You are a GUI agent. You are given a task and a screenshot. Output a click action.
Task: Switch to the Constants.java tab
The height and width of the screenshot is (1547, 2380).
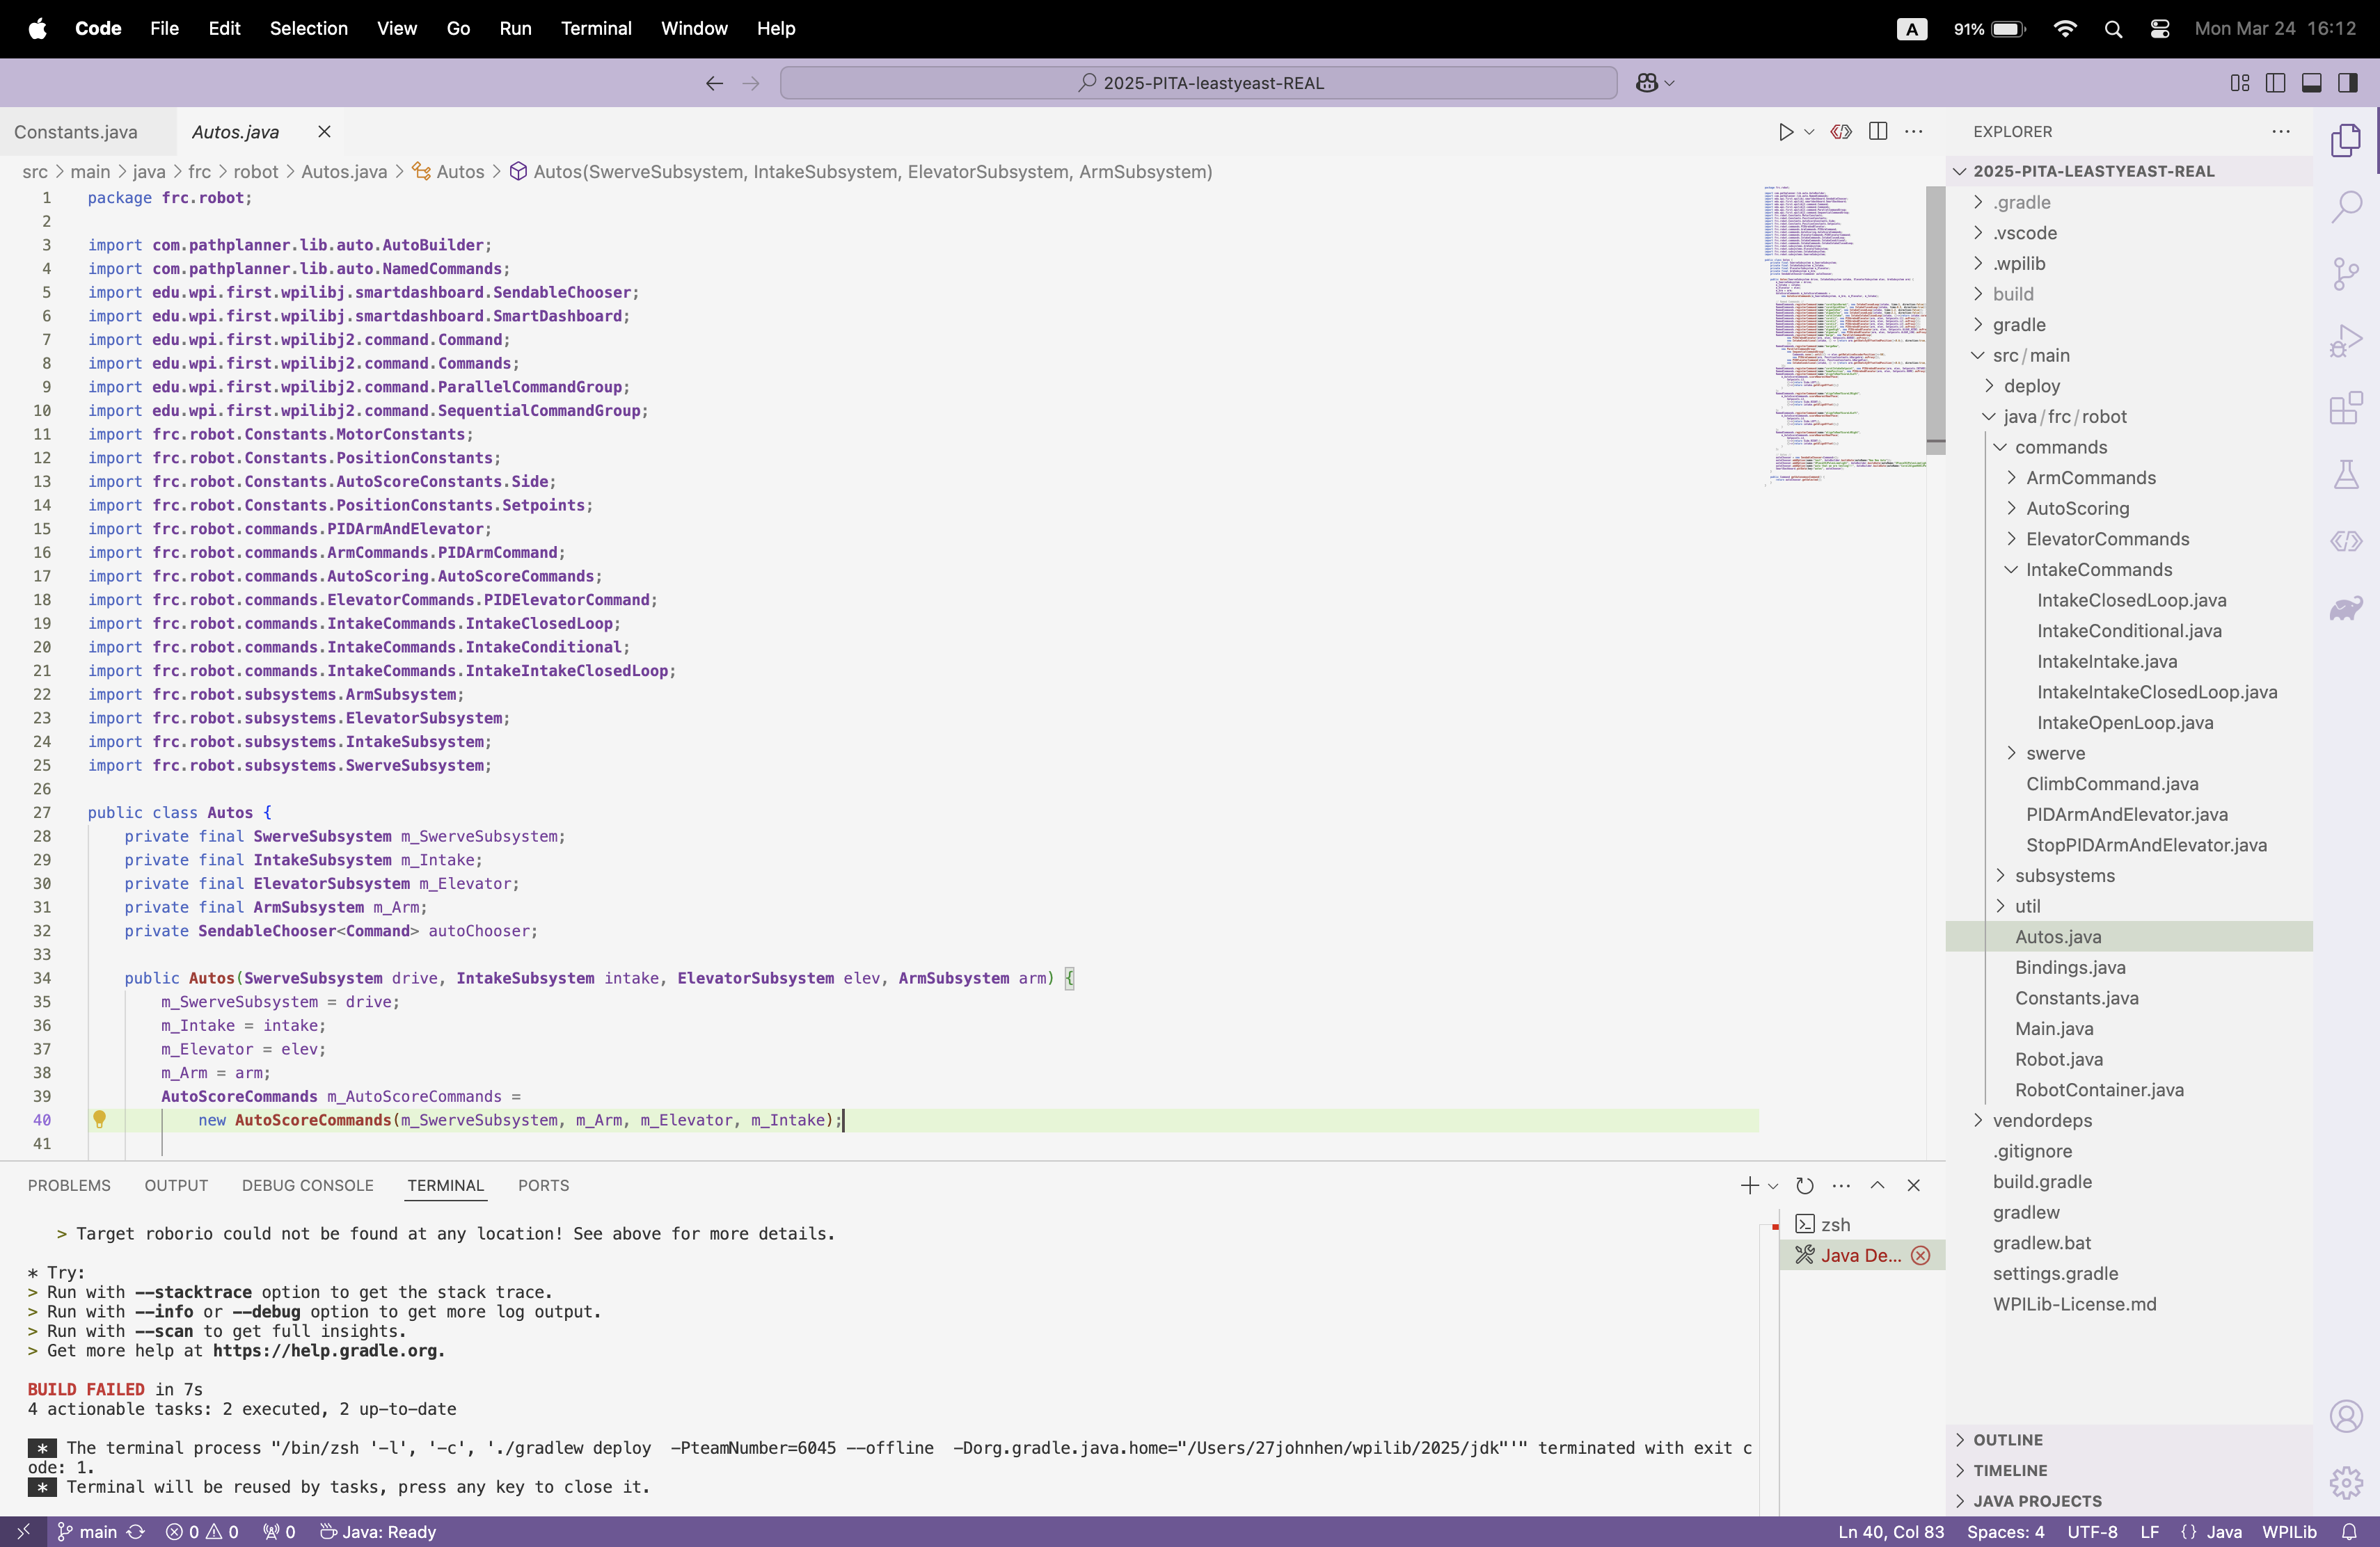point(76,132)
